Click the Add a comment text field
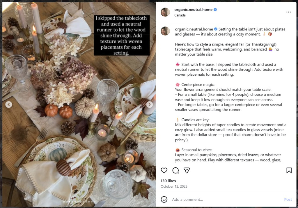298x208 pixels. 224,199
